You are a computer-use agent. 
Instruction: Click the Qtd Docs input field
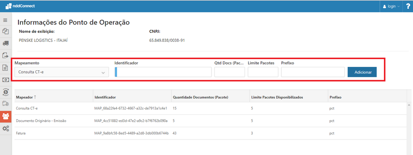click(230, 72)
